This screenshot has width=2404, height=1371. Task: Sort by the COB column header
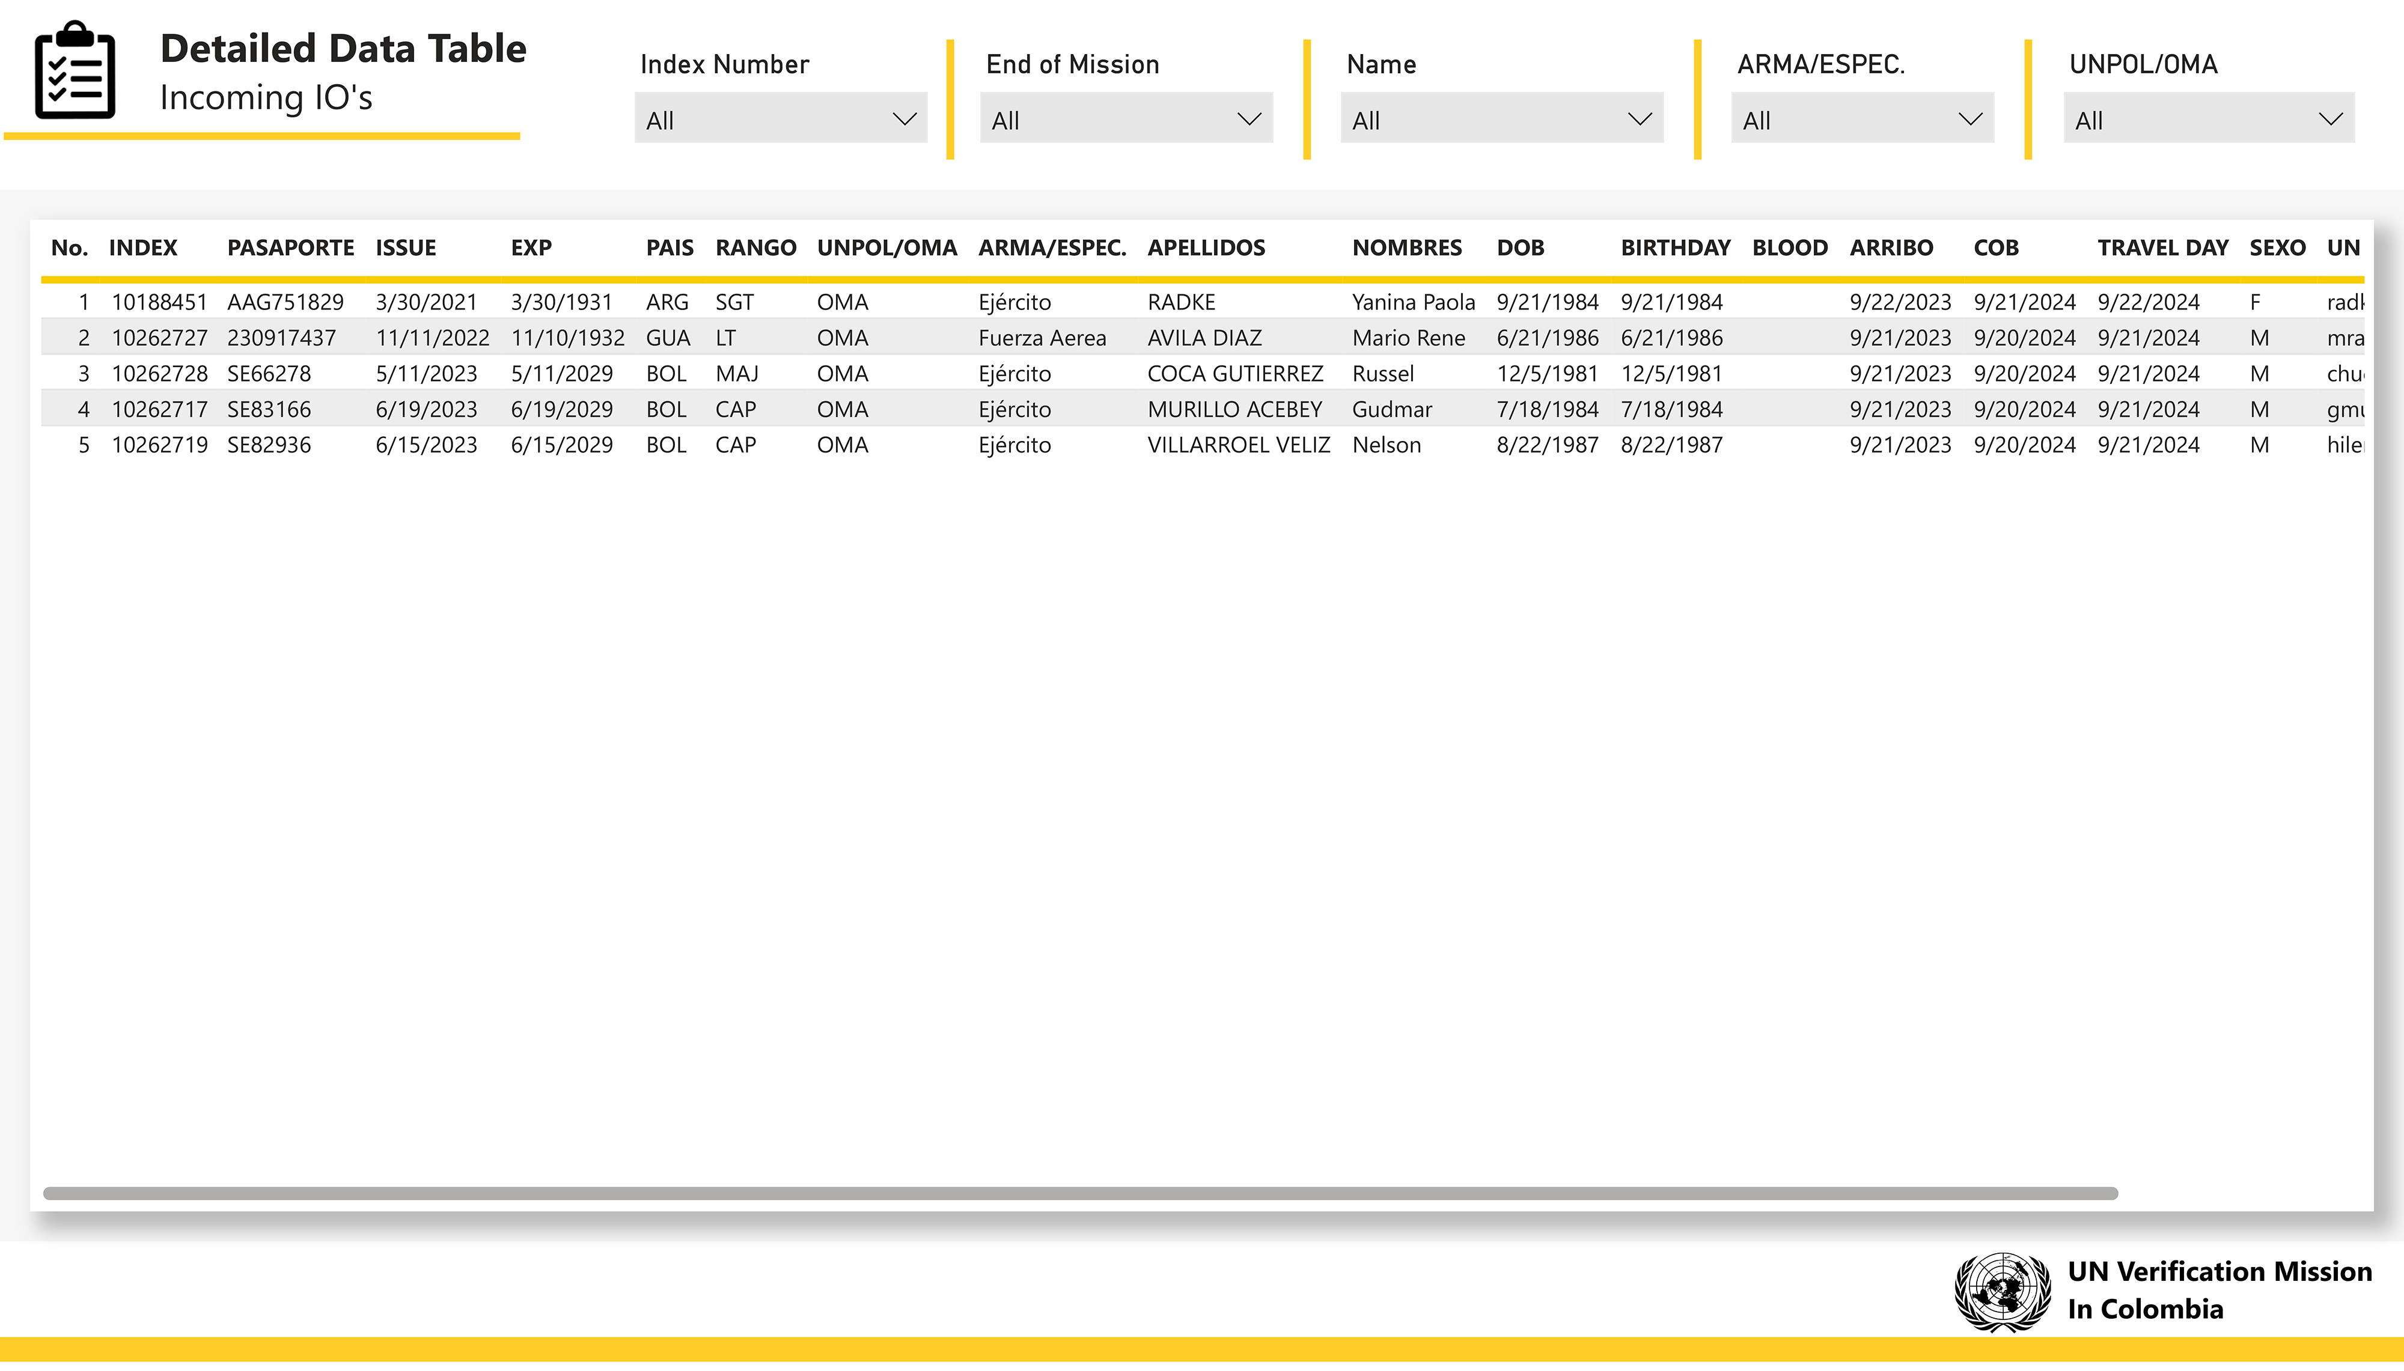click(1997, 248)
